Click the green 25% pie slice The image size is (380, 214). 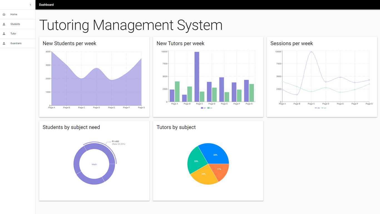pos(196,160)
